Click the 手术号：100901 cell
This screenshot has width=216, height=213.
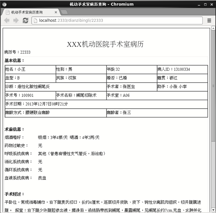click(x=30, y=95)
